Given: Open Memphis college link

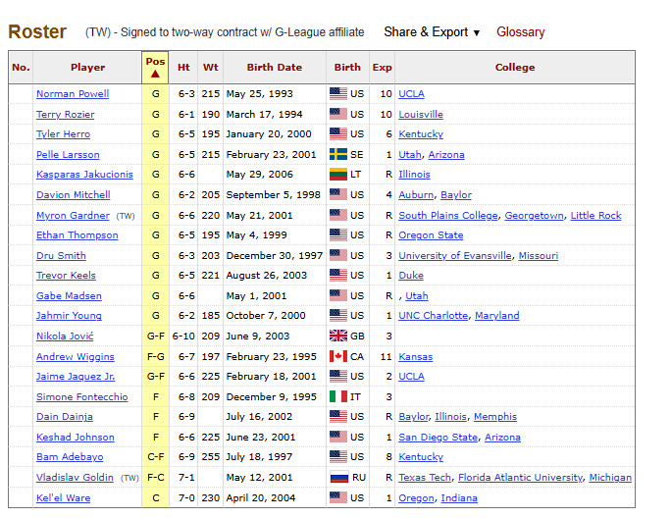Looking at the screenshot, I should pyautogui.click(x=495, y=417).
